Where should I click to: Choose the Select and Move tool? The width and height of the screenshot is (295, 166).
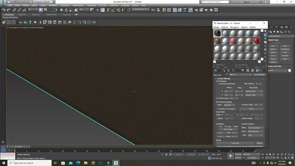(x=61, y=10)
